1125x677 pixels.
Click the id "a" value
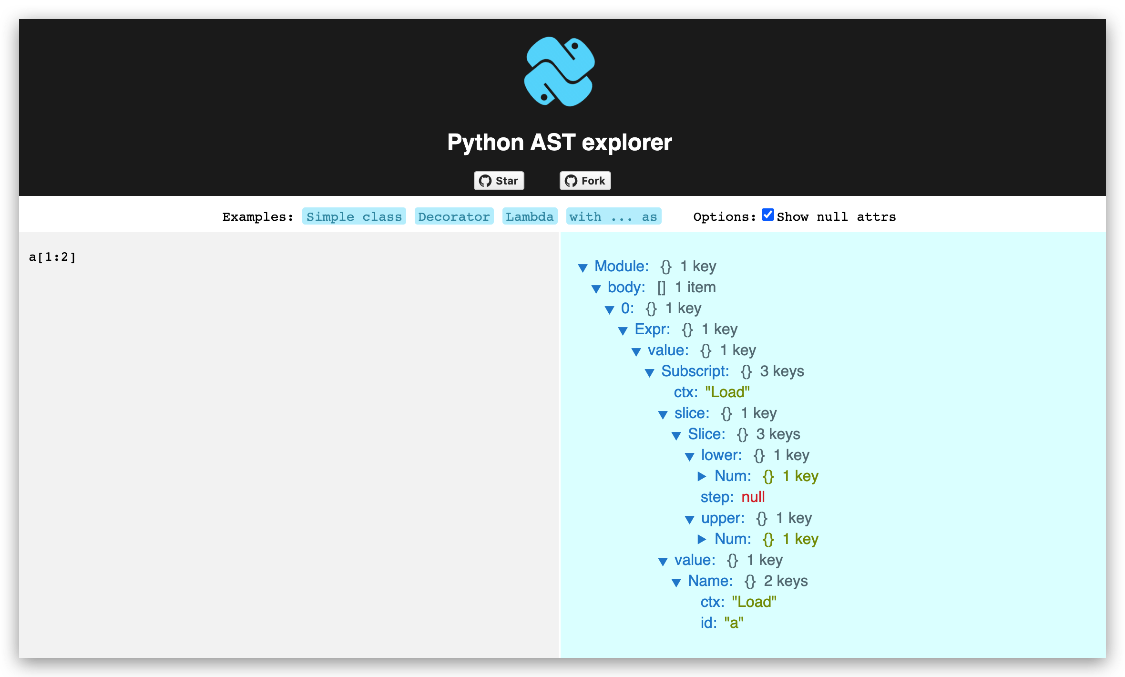click(x=734, y=623)
